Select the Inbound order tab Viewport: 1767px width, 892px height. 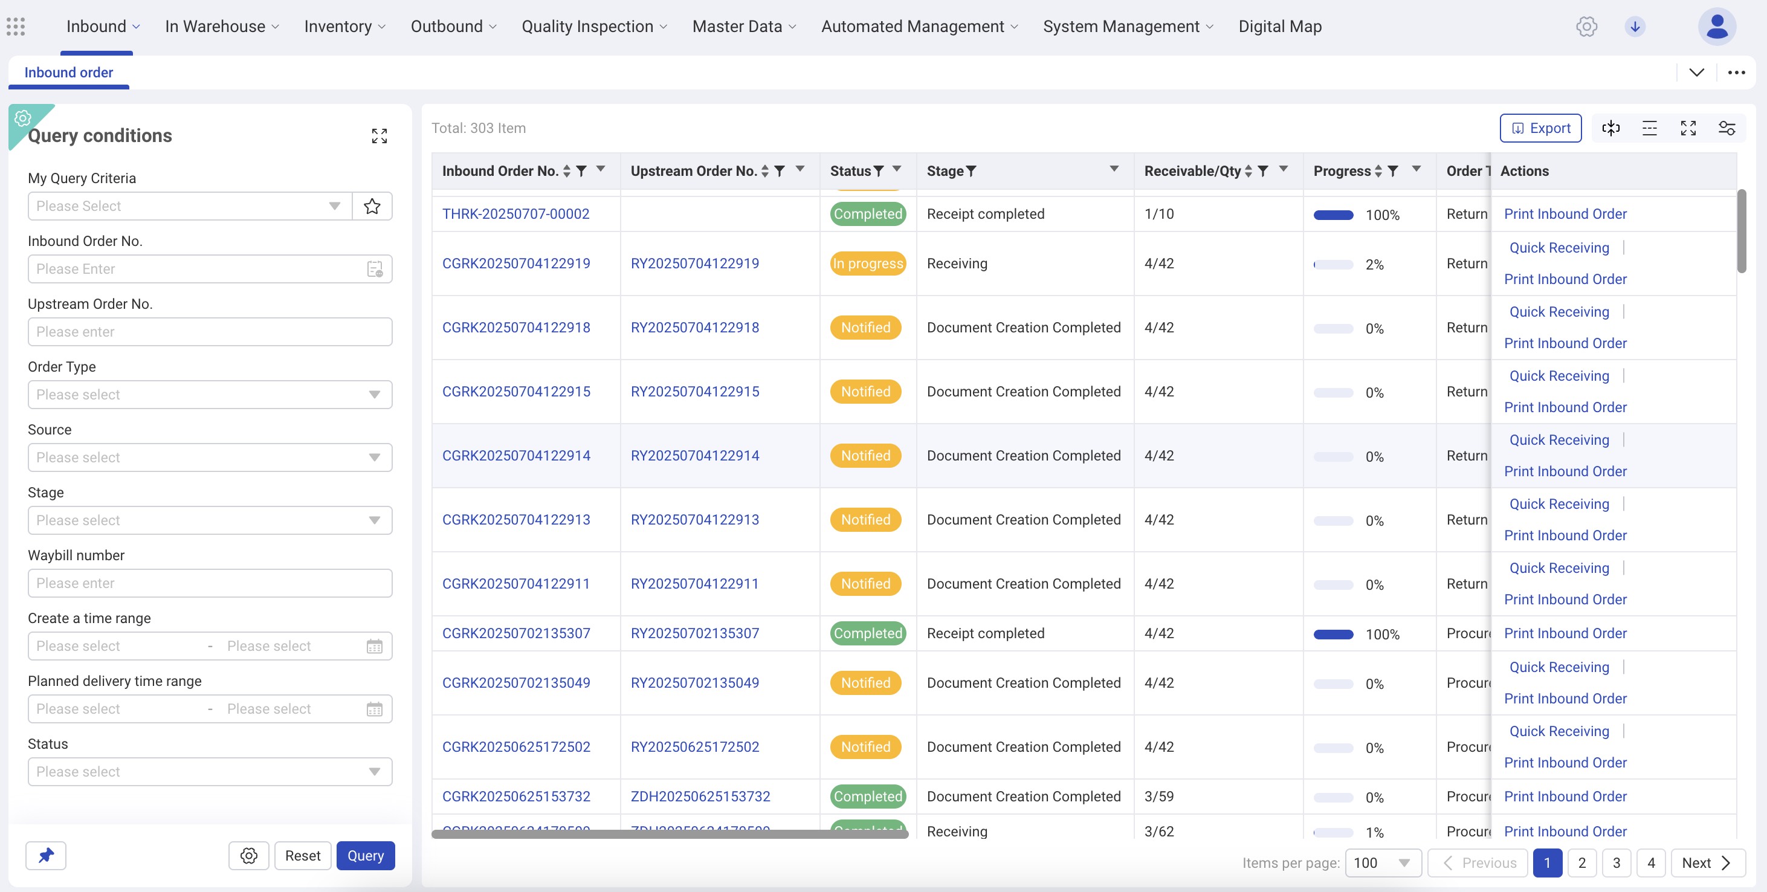coord(69,72)
